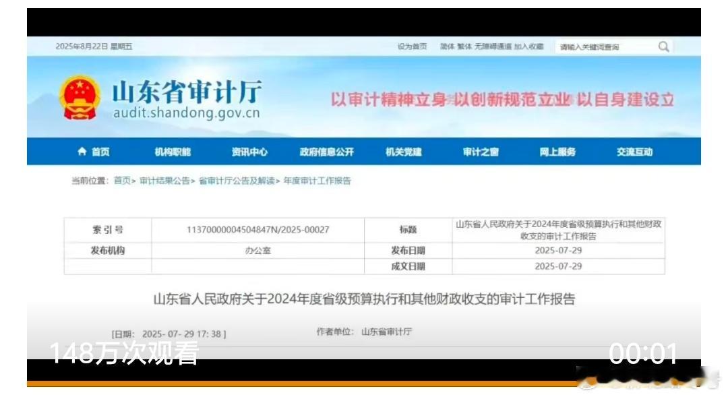
Task: Select index number 11370000004504847N/2025-00027
Action: (257, 230)
